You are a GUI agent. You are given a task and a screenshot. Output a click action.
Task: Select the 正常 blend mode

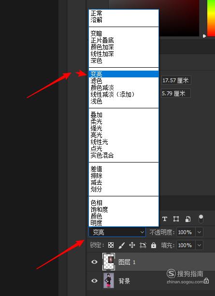pyautogui.click(x=124, y=13)
